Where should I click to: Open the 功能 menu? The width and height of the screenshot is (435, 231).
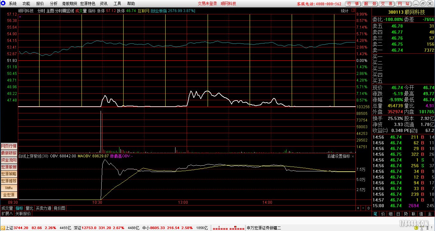pyautogui.click(x=26, y=4)
